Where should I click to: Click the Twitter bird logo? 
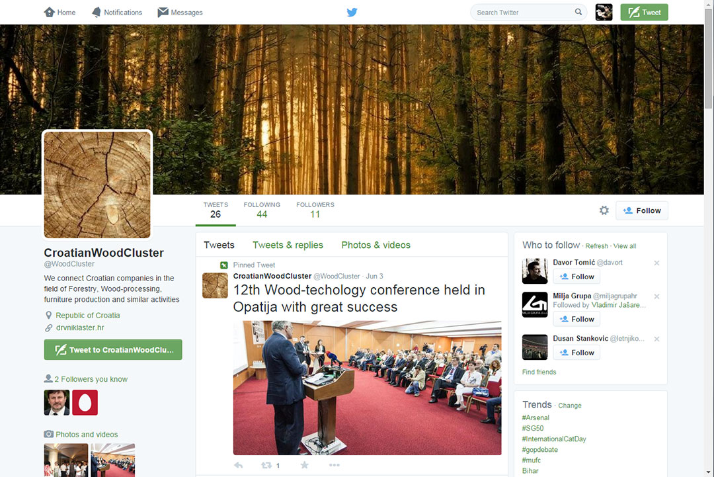click(x=352, y=13)
